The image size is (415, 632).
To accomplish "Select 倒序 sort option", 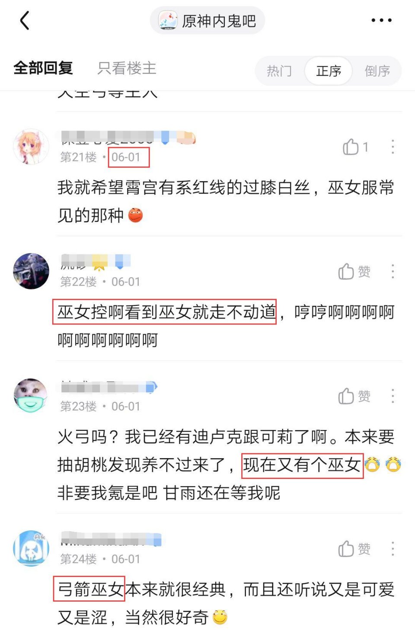I will tap(377, 71).
